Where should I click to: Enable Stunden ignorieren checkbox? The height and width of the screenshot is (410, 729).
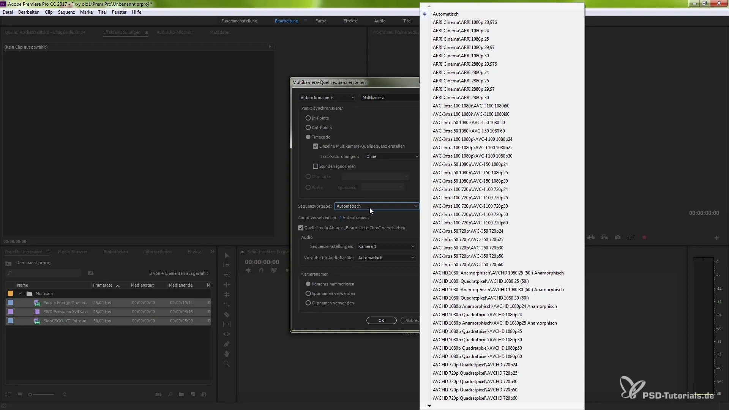point(316,166)
